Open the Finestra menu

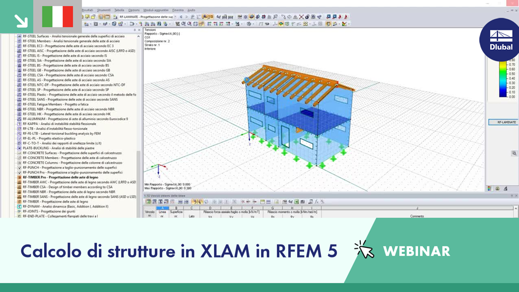[178, 10]
